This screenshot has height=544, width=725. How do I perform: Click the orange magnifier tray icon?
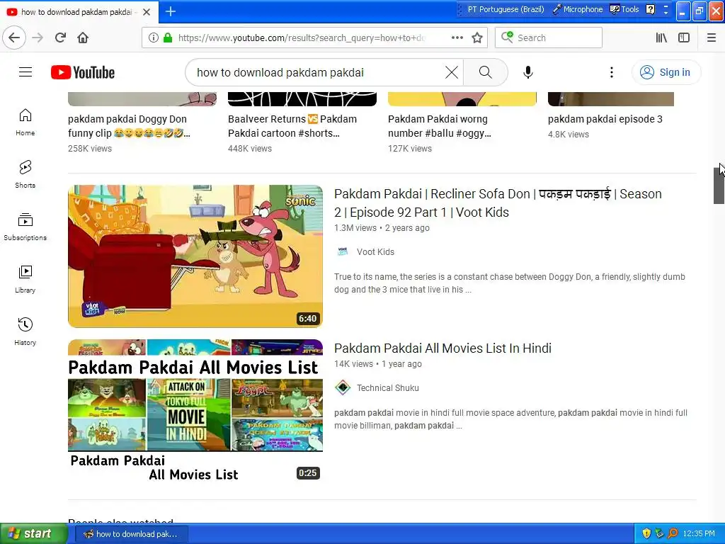coord(673,533)
